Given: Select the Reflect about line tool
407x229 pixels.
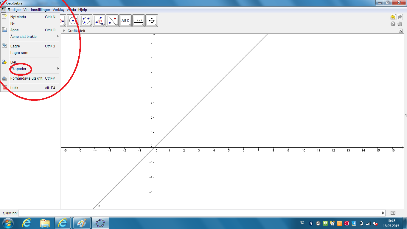Looking at the screenshot, I should [112, 21].
